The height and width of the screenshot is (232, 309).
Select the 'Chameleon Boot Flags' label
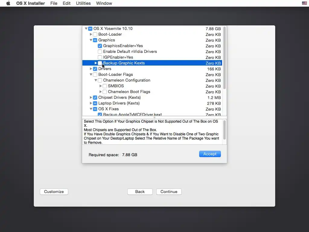point(129,92)
